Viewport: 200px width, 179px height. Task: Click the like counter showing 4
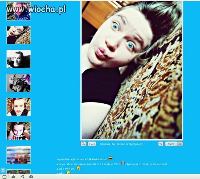pos(180,144)
